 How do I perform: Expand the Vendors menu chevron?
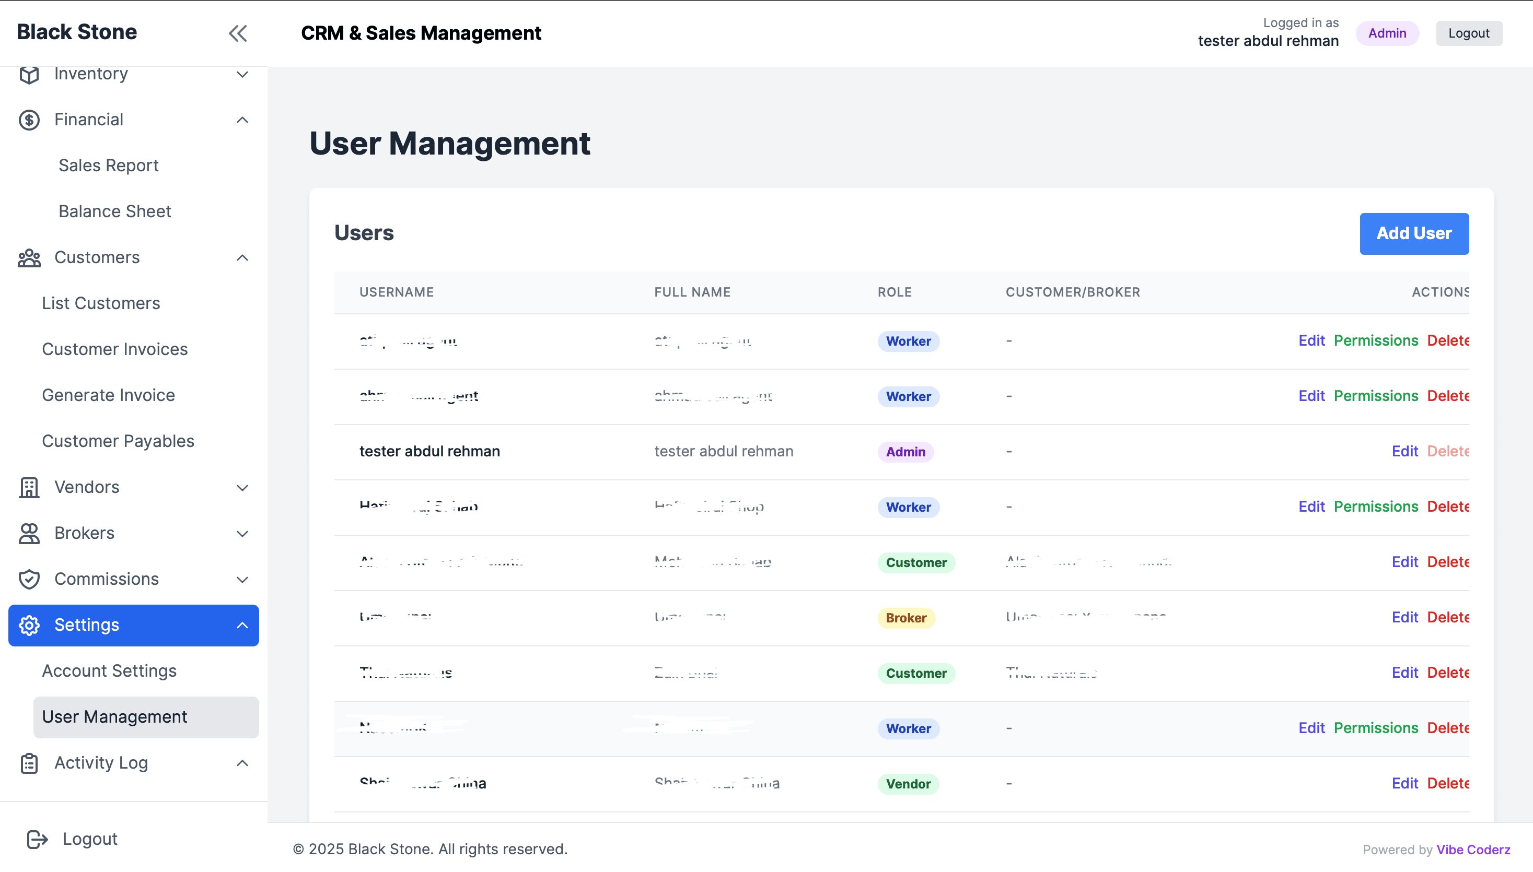point(242,488)
